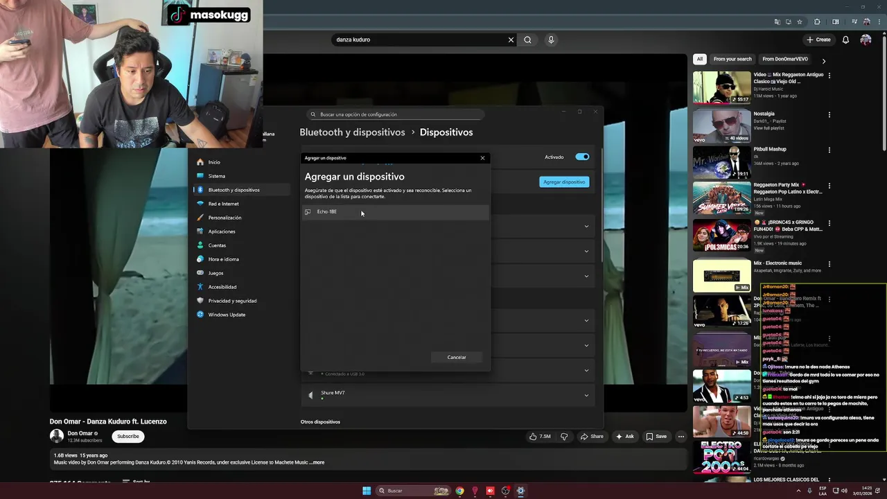Expand Shure MV7 device row
Viewport: 887px width, 499px height.
pos(586,395)
